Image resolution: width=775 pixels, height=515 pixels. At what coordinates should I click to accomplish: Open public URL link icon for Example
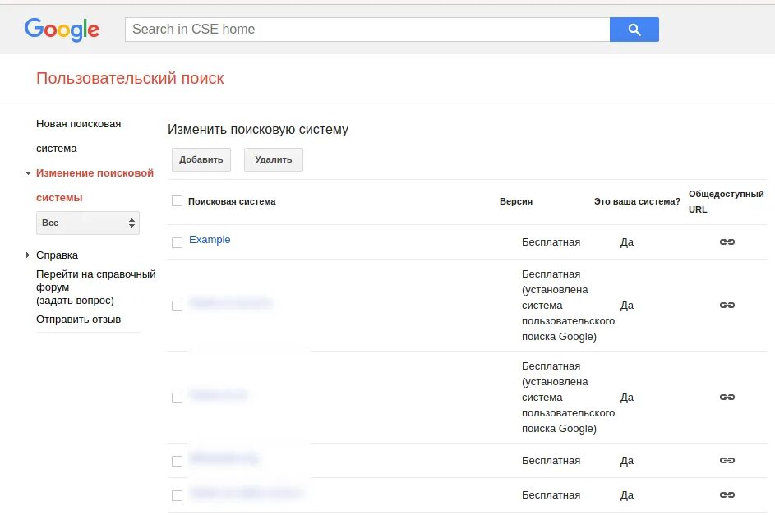pos(727,242)
